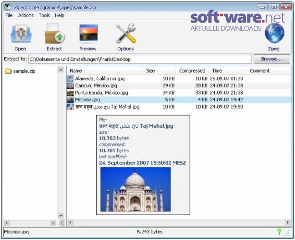
Task: Open Options with the wrench-and-screwdriver icon
Action: click(126, 34)
